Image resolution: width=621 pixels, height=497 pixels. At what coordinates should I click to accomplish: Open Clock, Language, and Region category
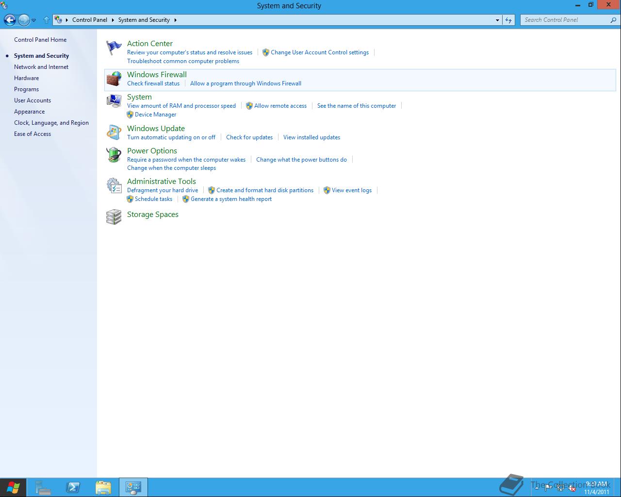point(51,123)
